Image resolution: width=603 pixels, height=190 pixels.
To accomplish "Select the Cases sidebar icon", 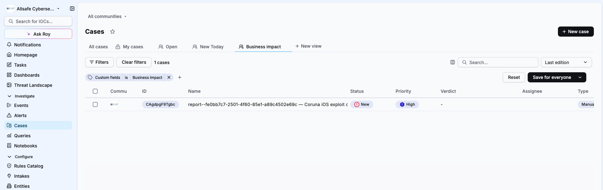I will point(9,125).
